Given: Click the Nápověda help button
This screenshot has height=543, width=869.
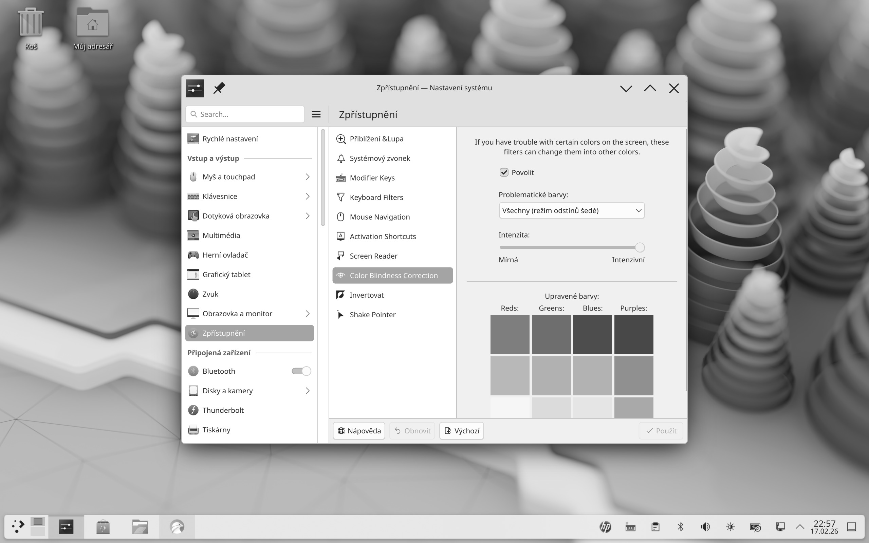Looking at the screenshot, I should coord(359,431).
